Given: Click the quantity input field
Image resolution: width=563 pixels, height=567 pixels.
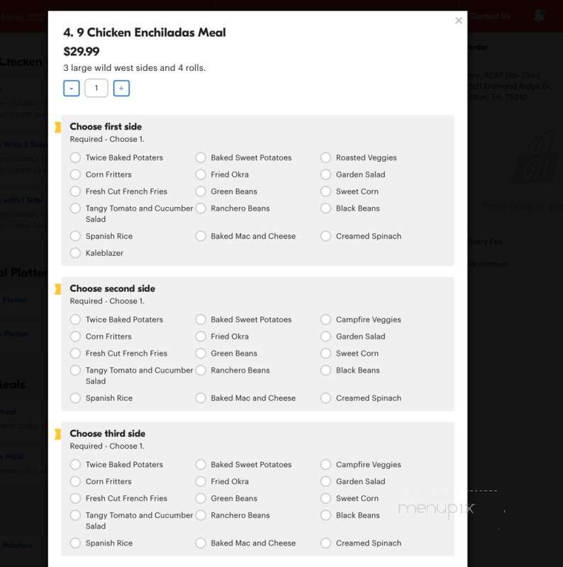Looking at the screenshot, I should point(96,88).
